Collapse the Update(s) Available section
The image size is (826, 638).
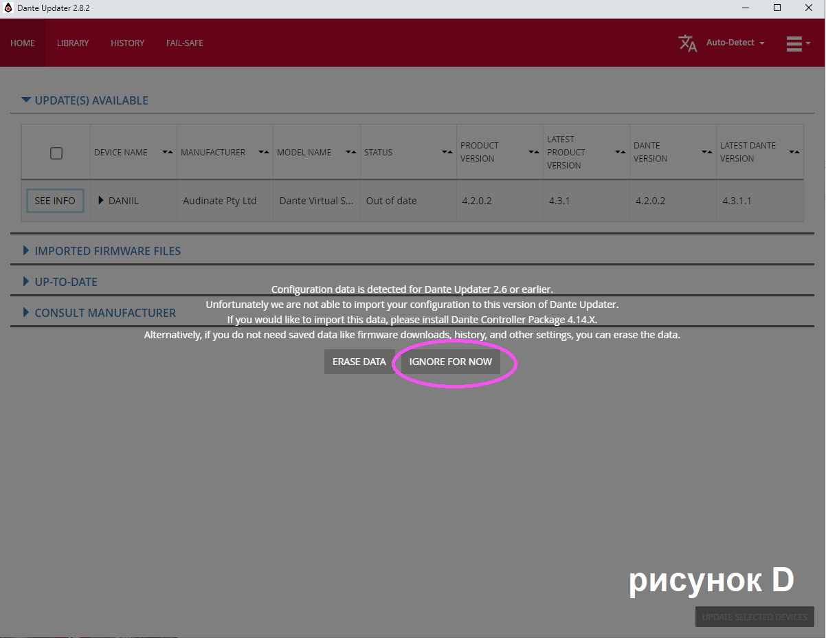26,100
